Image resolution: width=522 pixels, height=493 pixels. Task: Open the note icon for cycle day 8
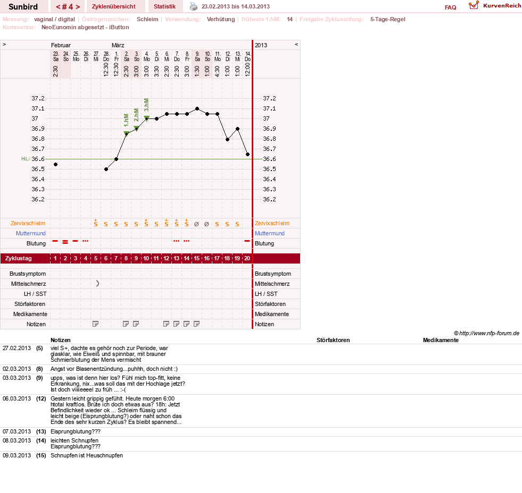pyautogui.click(x=126, y=324)
